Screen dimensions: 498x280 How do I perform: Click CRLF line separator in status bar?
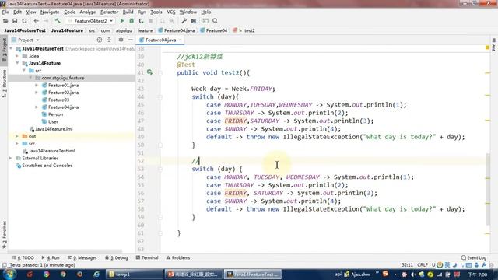(x=422, y=265)
